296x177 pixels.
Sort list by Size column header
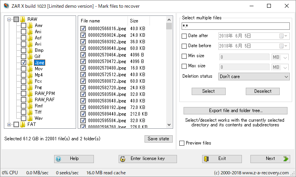click(139, 21)
